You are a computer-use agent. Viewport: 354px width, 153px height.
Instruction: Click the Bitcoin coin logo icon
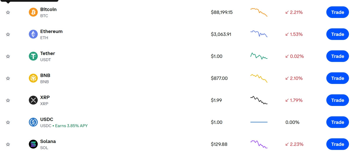(33, 12)
